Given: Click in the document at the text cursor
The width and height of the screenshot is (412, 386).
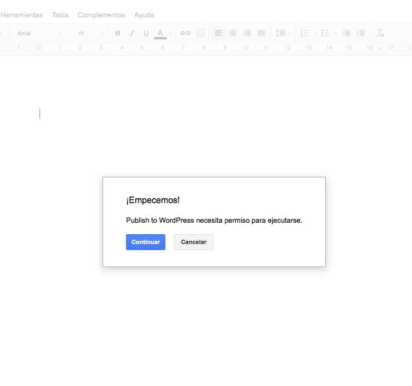Looking at the screenshot, I should click(40, 114).
